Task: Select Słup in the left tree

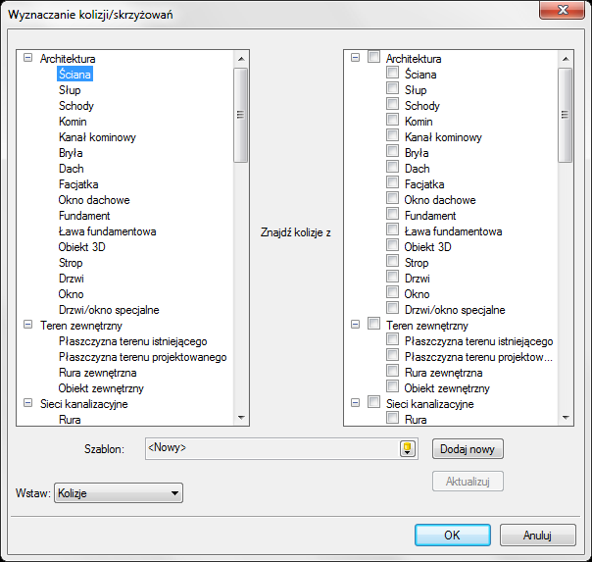Action: tap(70, 90)
